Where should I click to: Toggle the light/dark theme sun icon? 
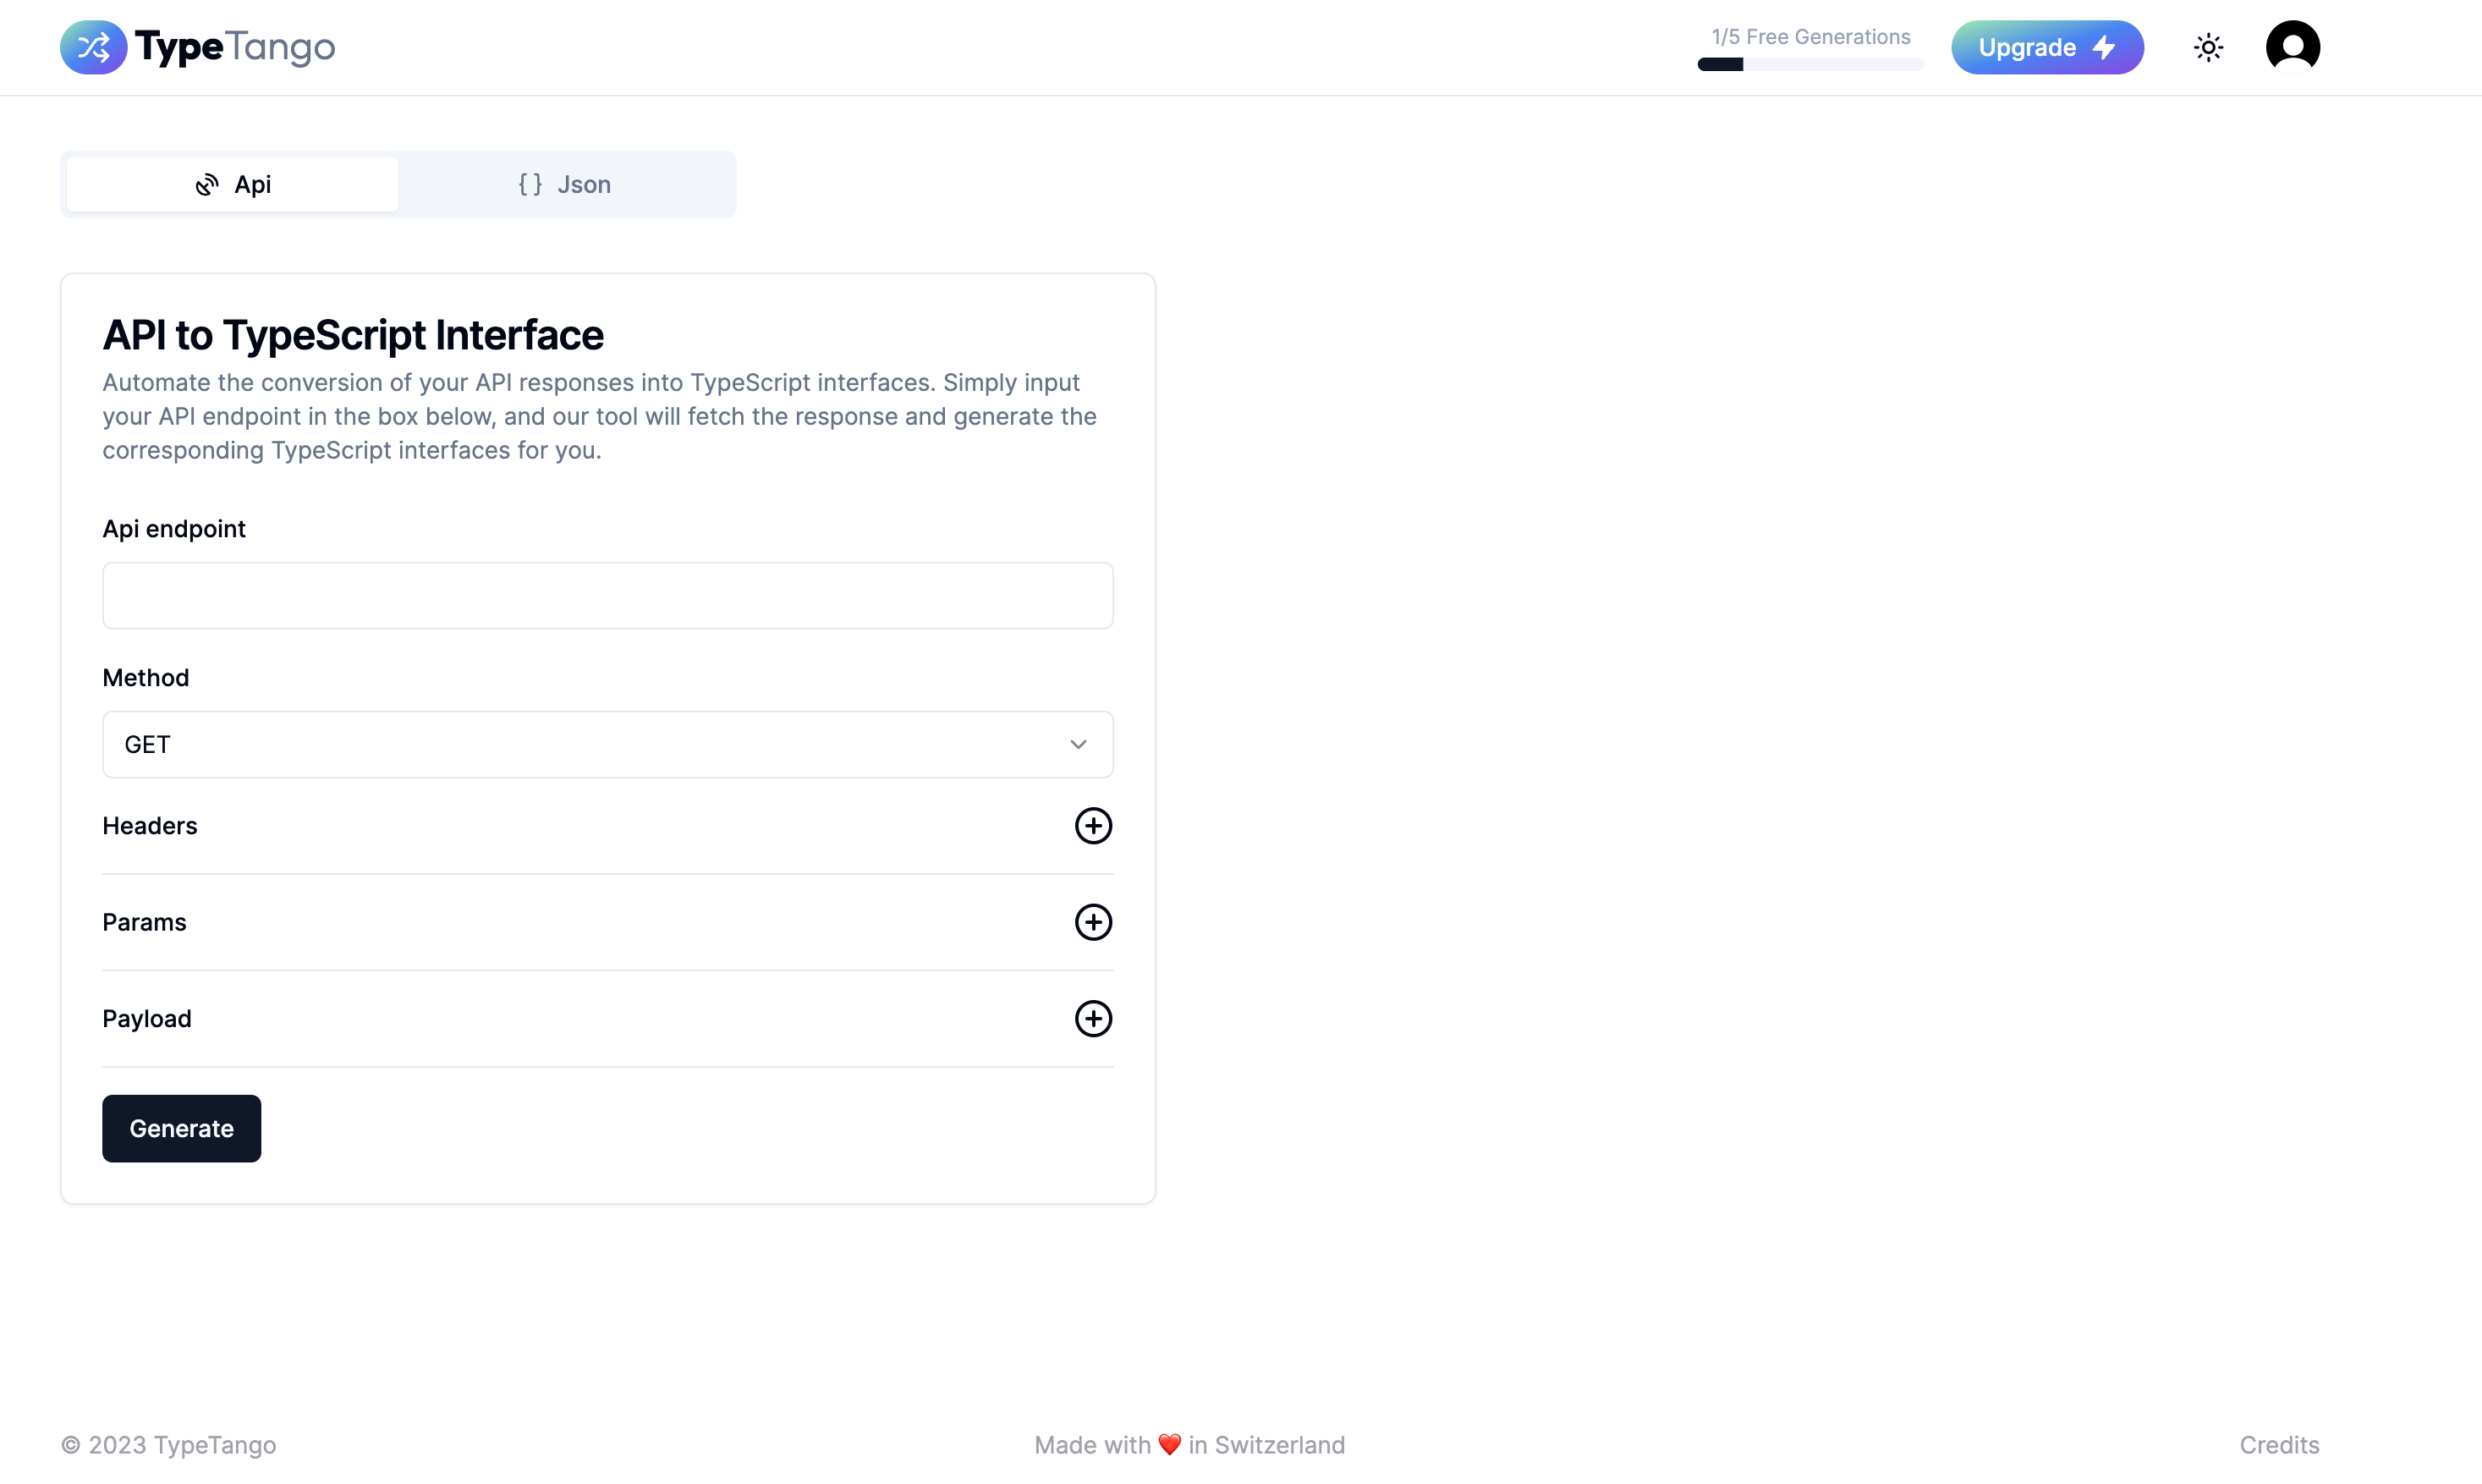pos(2207,47)
